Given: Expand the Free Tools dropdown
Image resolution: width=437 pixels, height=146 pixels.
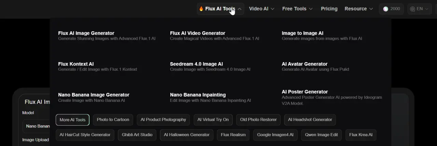Looking at the screenshot, I should [297, 9].
